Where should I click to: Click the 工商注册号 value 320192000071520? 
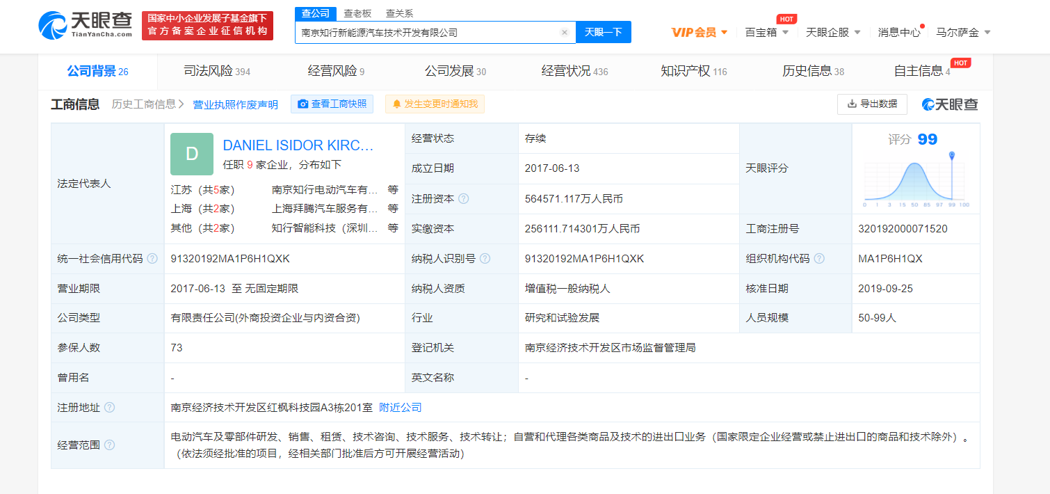click(903, 229)
